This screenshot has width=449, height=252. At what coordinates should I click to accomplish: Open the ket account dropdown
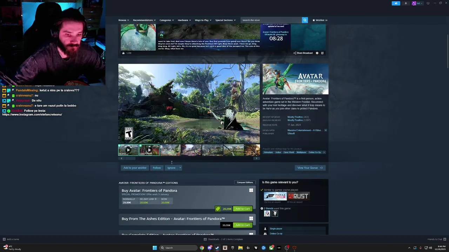[417, 3]
